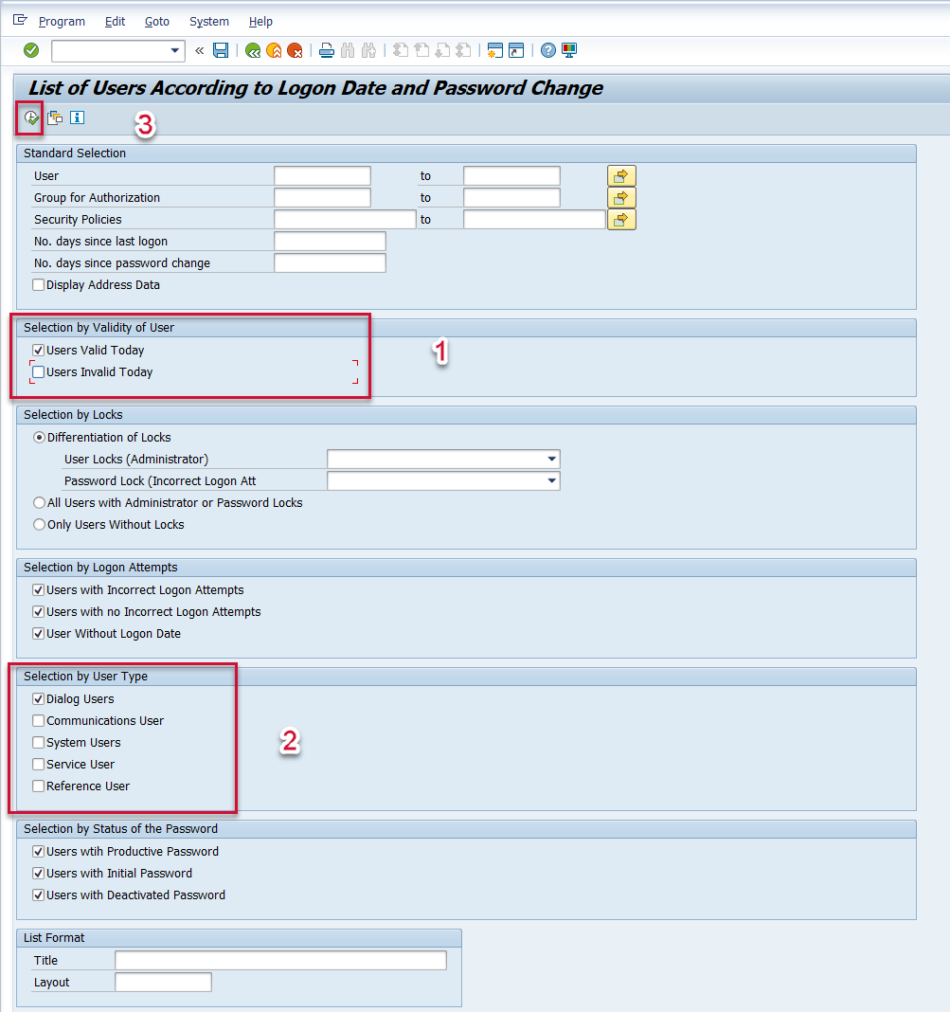Open the Password Lock dropdown list

(551, 481)
